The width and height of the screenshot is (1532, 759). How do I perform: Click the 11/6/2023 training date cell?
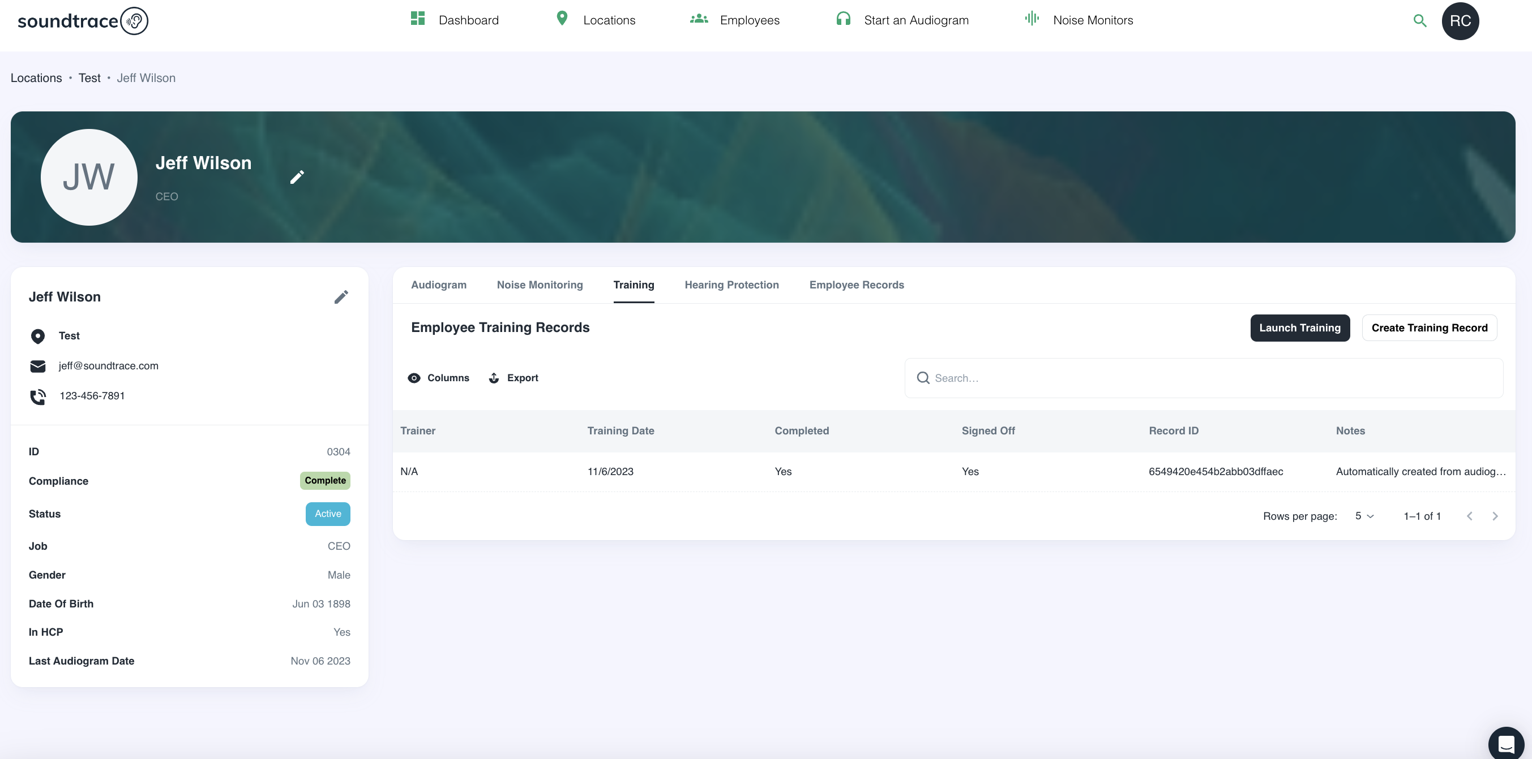click(610, 472)
